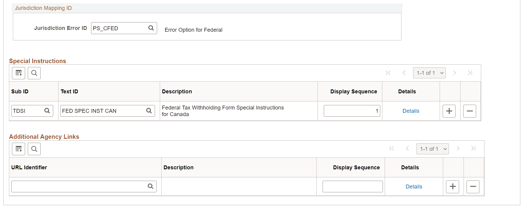Screen dimensions: 526x207
Task: Click the Jurisdiction Error ID text field
Action: click(119, 28)
